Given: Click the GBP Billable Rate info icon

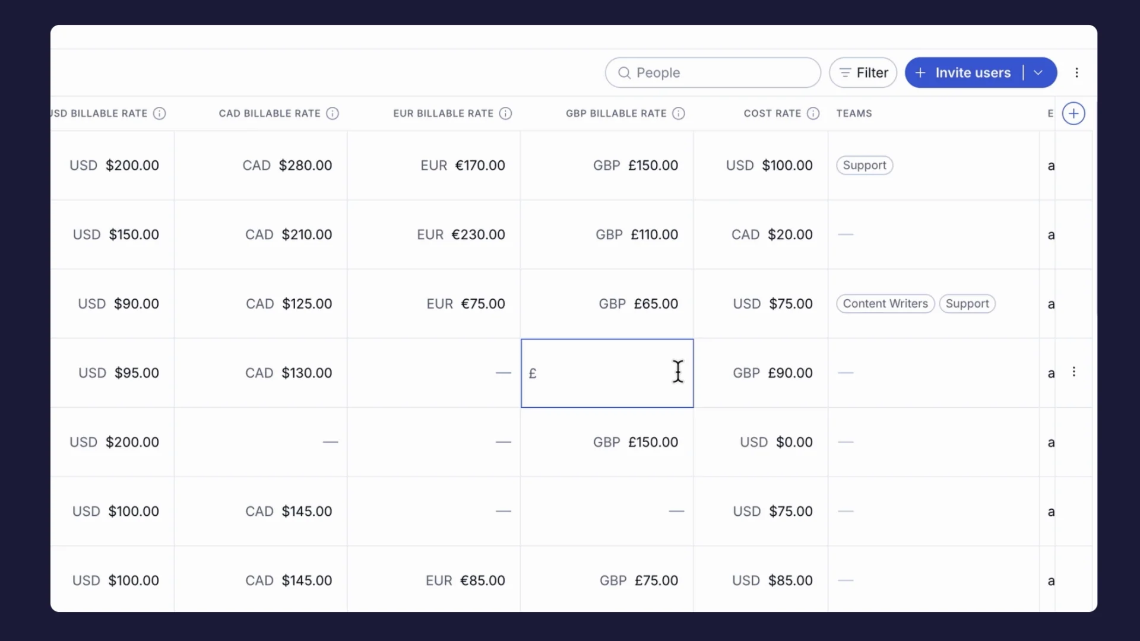Looking at the screenshot, I should point(679,113).
